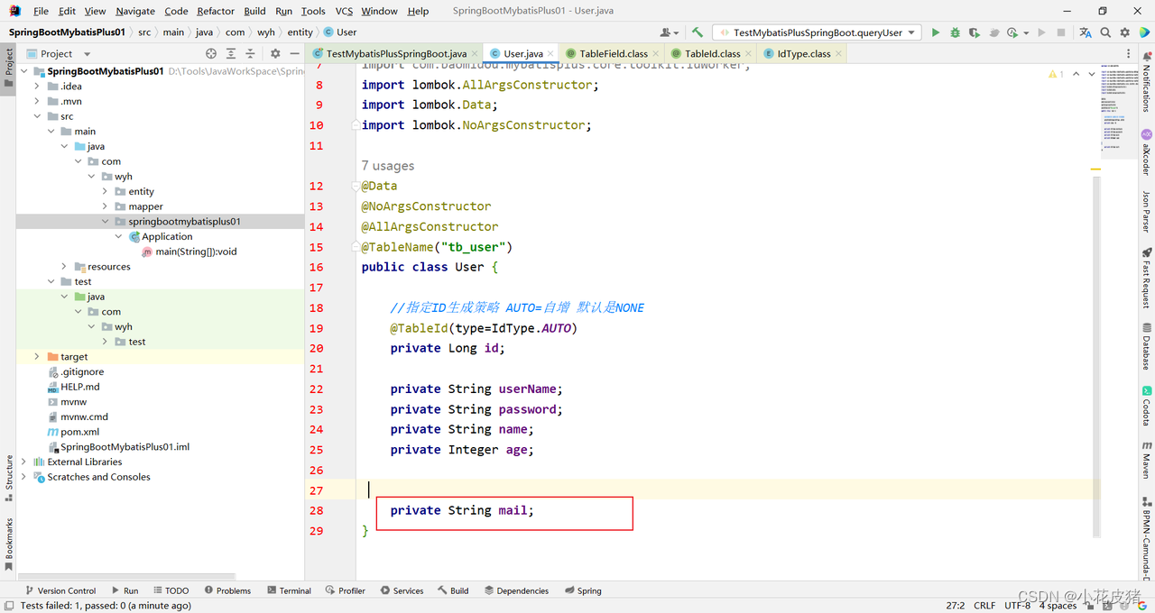Viewport: 1155px width, 613px height.
Task: Open aiXcoder side panel
Action: click(x=1147, y=152)
